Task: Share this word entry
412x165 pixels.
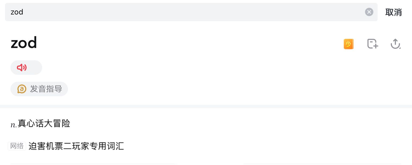Action: [395, 44]
